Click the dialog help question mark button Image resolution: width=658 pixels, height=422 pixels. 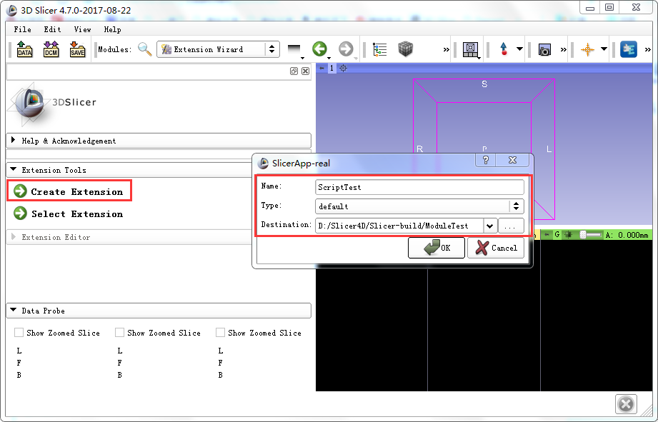[486, 160]
